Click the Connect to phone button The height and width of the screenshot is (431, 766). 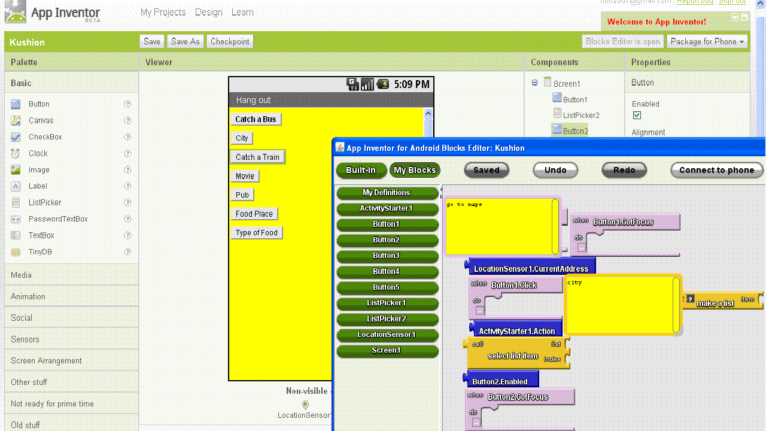(x=716, y=170)
